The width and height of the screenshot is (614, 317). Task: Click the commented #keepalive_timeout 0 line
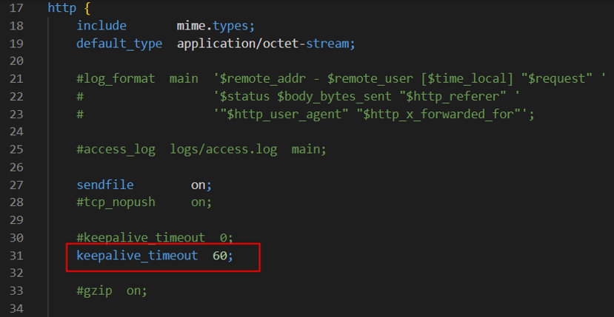(x=155, y=238)
